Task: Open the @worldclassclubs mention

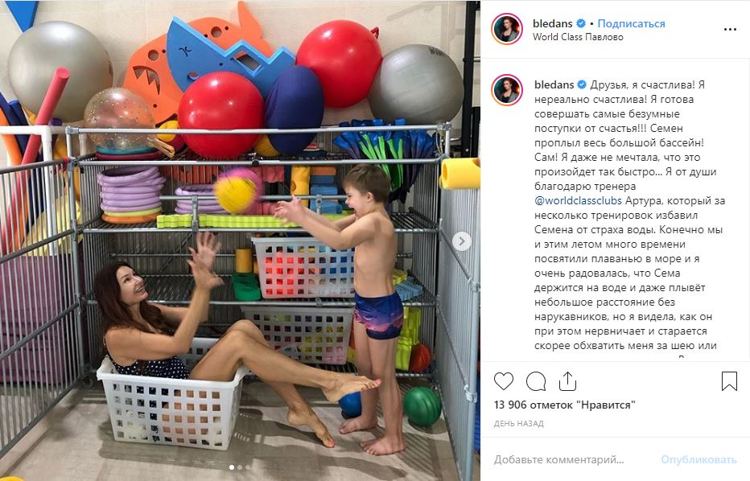Action: pyautogui.click(x=578, y=201)
